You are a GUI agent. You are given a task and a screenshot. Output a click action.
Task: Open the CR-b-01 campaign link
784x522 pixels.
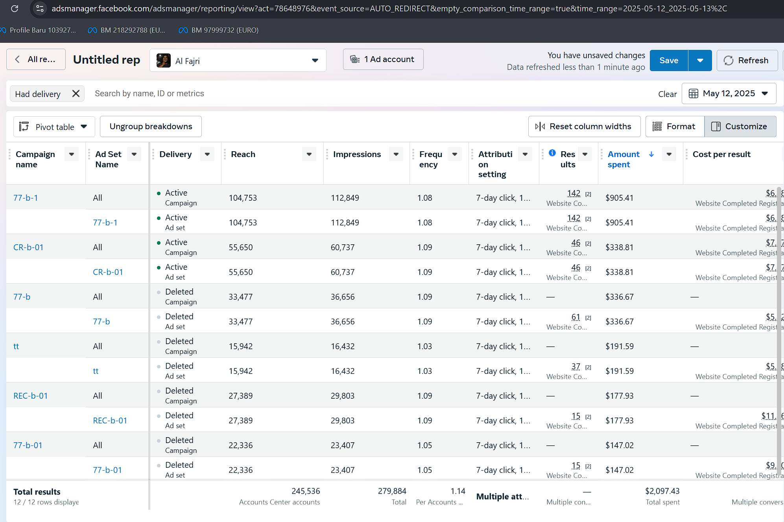28,247
